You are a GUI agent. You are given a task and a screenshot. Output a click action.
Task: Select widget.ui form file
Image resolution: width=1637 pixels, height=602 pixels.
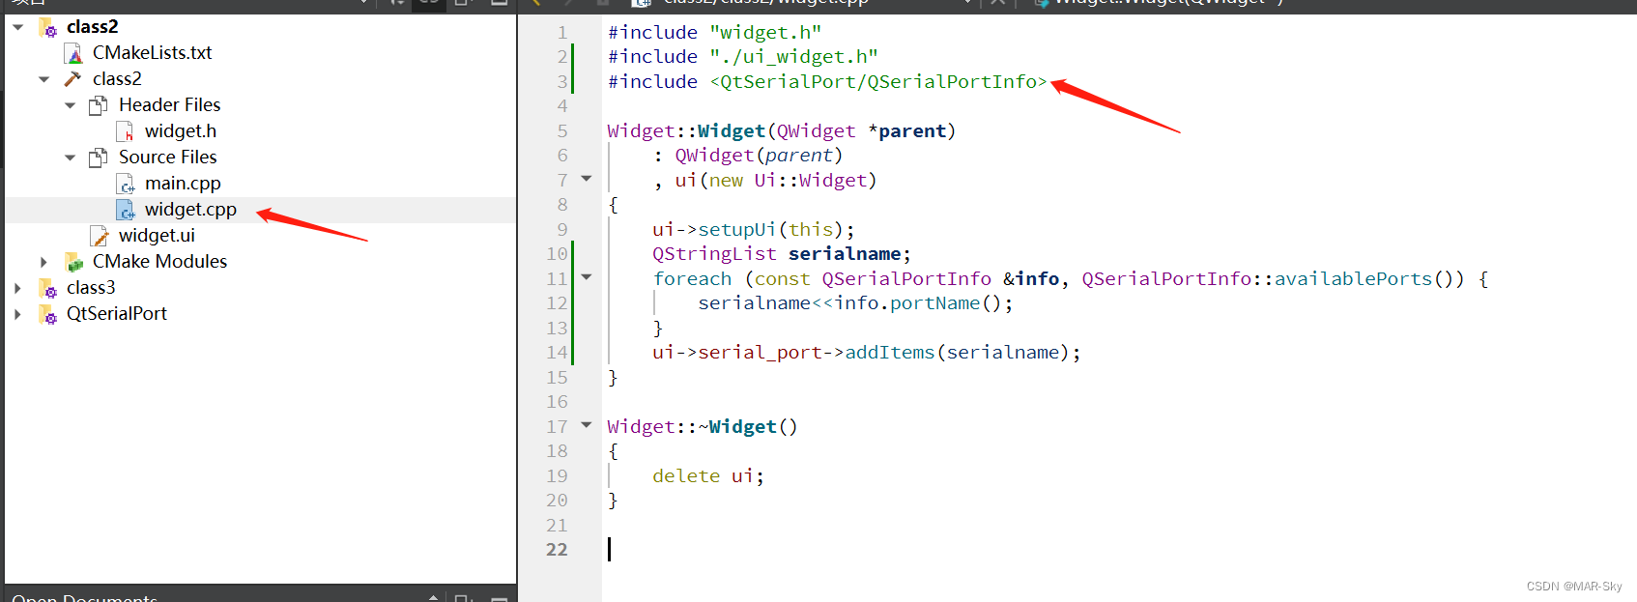157,236
